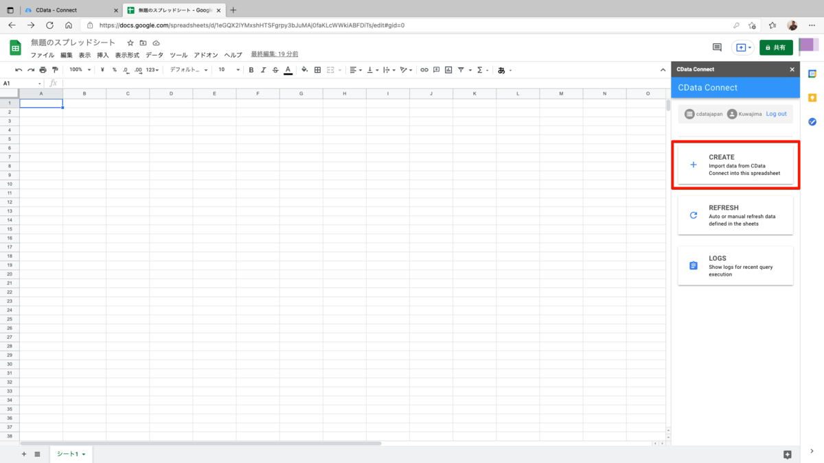Open Google Calendar side panel icon

pos(812,73)
